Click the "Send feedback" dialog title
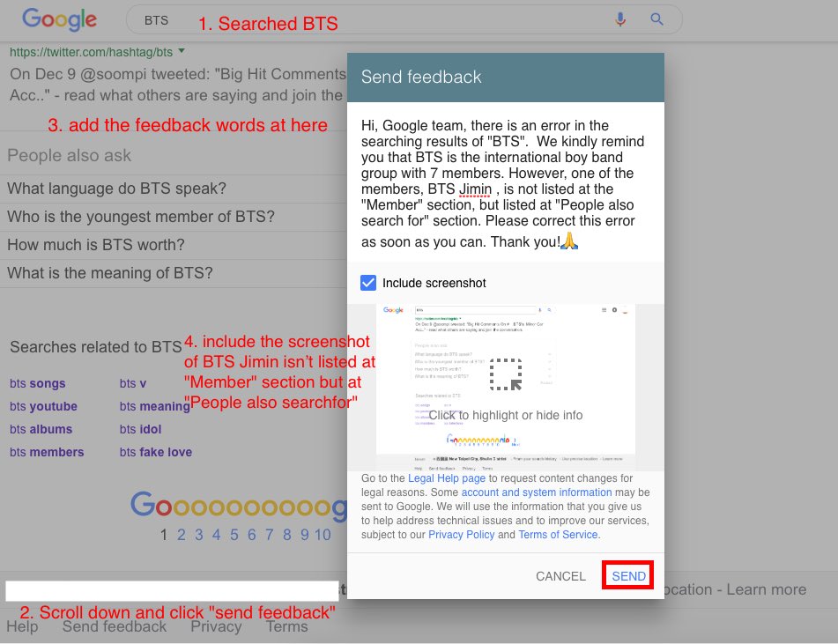838x644 pixels. tap(421, 77)
